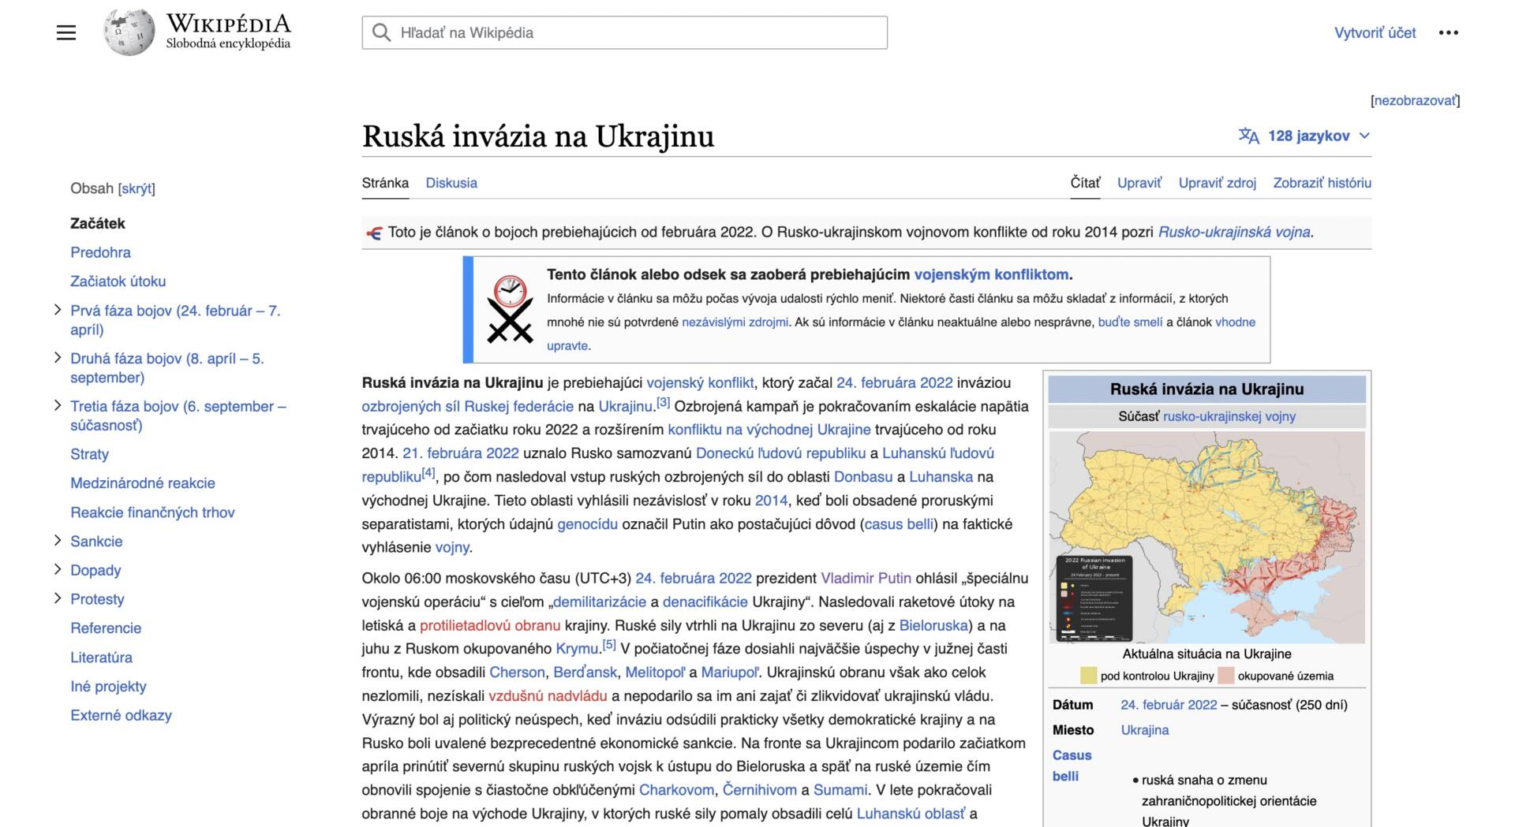Jump to Medzinárodné reakcie in contents

143,483
